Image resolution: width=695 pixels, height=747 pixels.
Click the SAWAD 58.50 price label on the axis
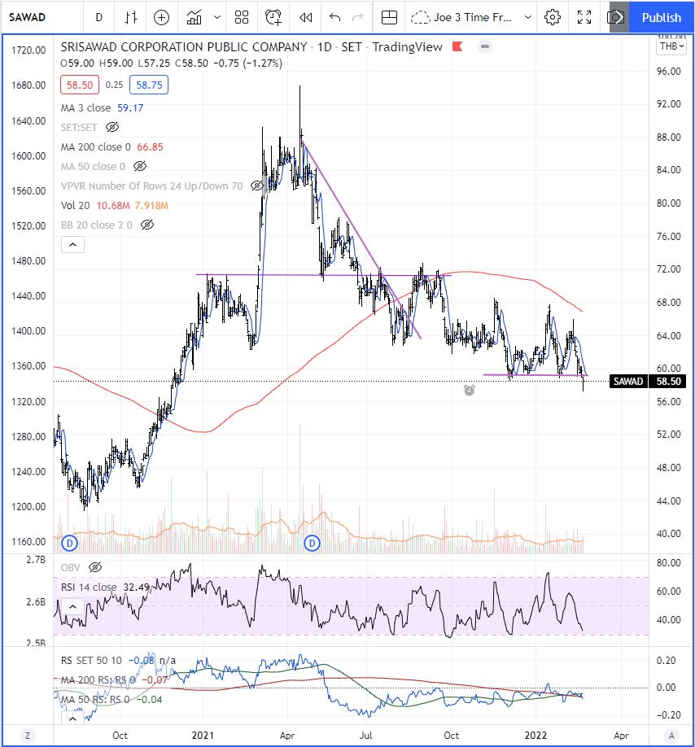pyautogui.click(x=648, y=382)
